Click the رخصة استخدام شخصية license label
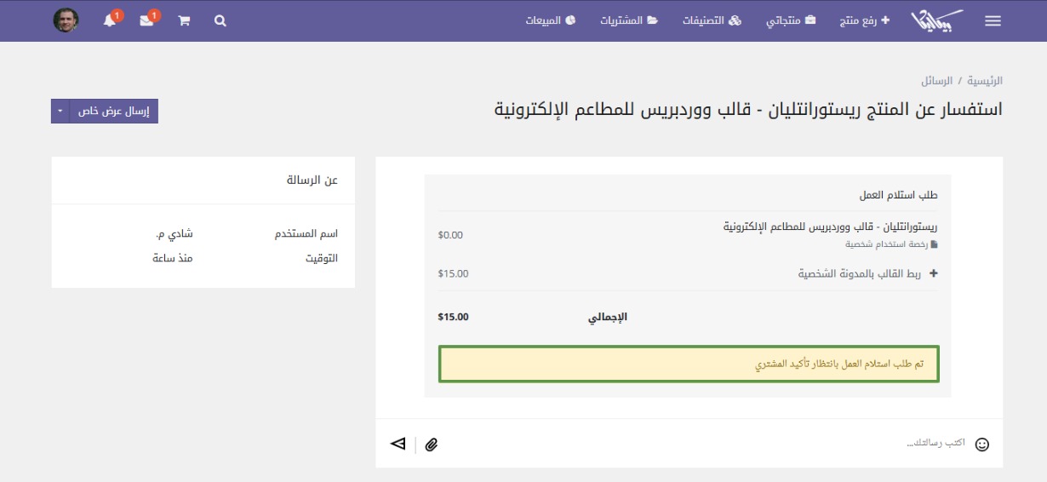The height and width of the screenshot is (482, 1047). 891,244
